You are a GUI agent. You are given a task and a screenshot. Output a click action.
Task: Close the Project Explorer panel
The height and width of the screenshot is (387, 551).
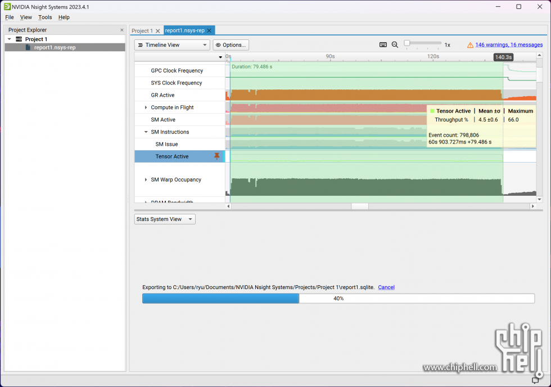click(x=122, y=30)
